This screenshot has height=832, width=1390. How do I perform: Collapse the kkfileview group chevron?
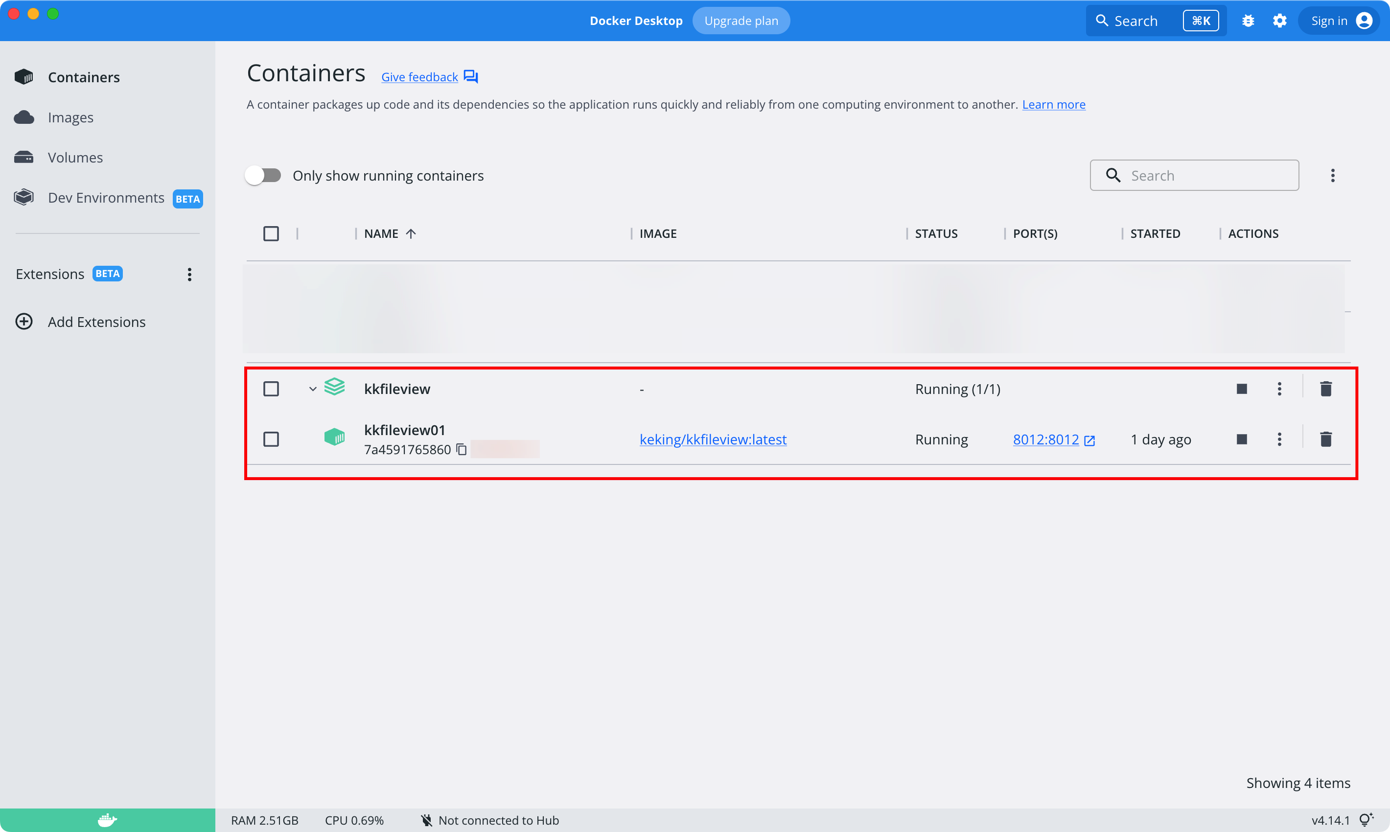click(313, 389)
